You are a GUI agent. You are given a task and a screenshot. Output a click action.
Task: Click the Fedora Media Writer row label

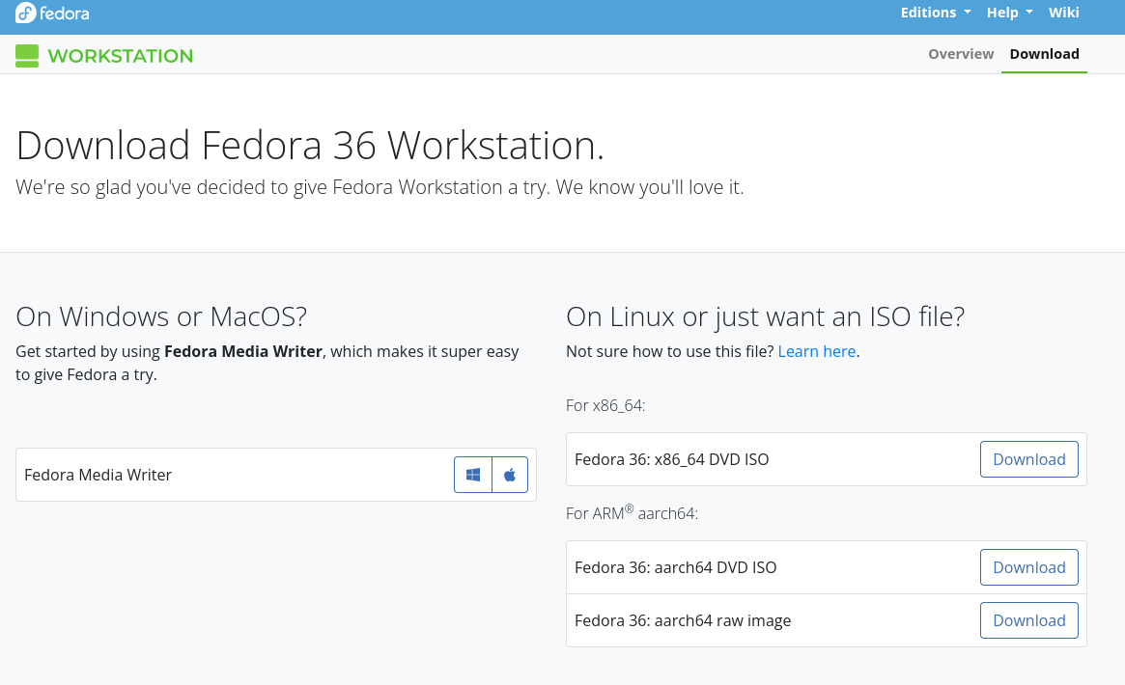click(98, 475)
